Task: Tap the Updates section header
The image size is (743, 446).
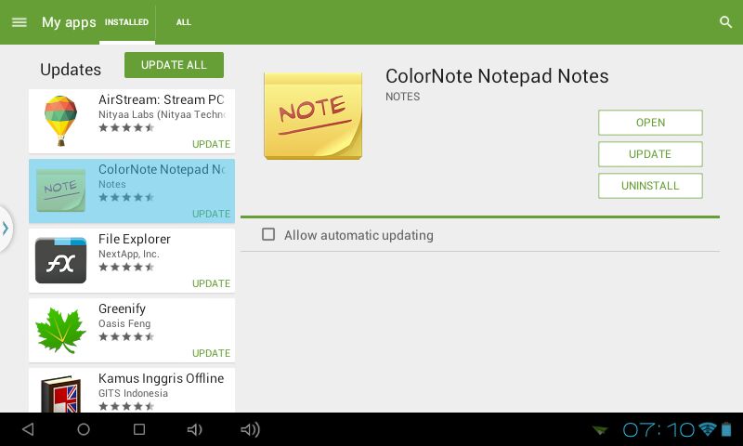Action: click(x=71, y=70)
